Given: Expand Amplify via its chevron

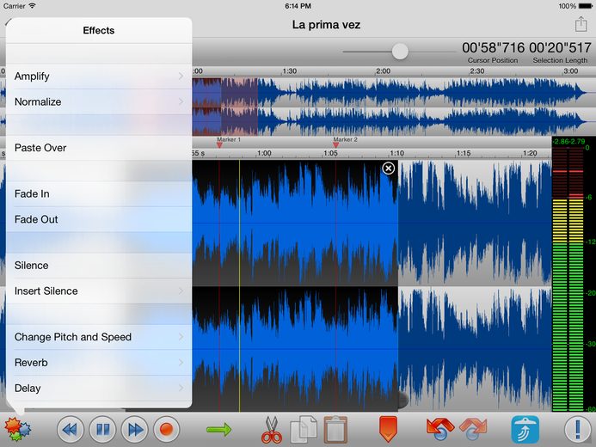Looking at the screenshot, I should pos(181,77).
